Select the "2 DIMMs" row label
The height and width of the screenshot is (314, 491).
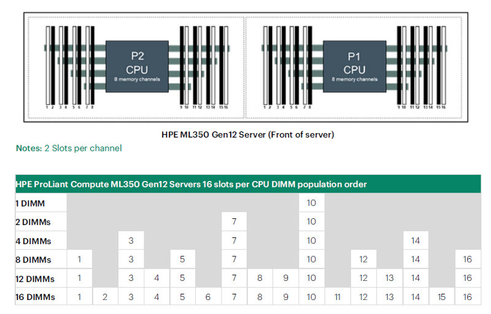point(33,222)
